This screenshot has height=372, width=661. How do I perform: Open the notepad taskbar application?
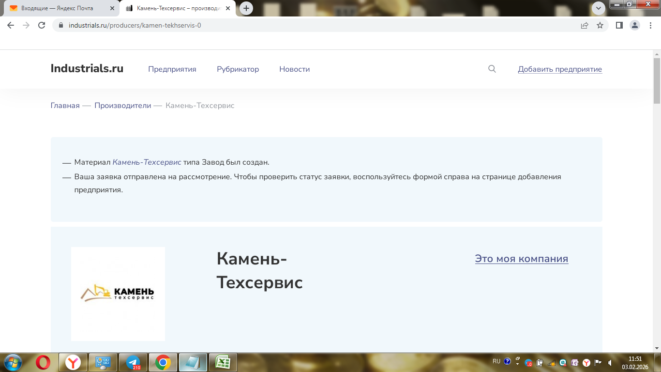coord(193,362)
